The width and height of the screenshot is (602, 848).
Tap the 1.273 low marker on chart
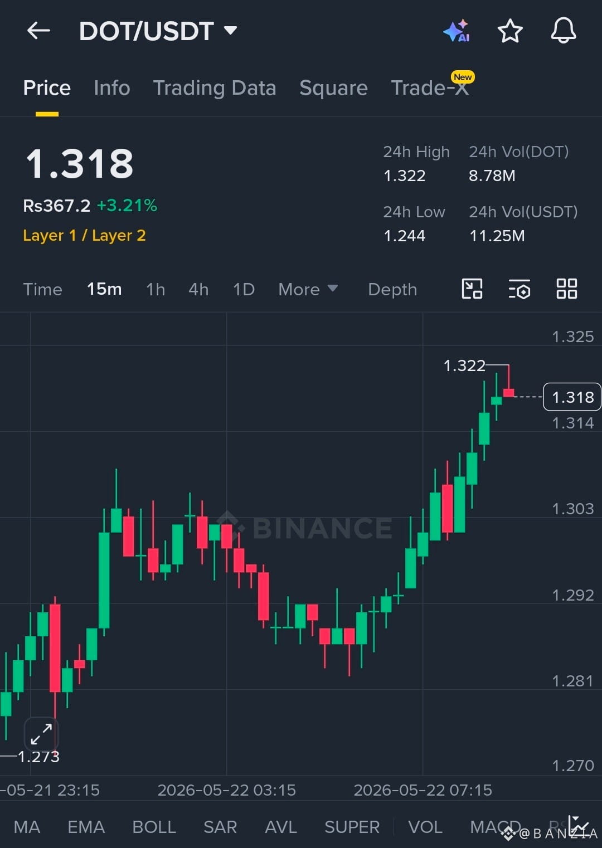38,757
